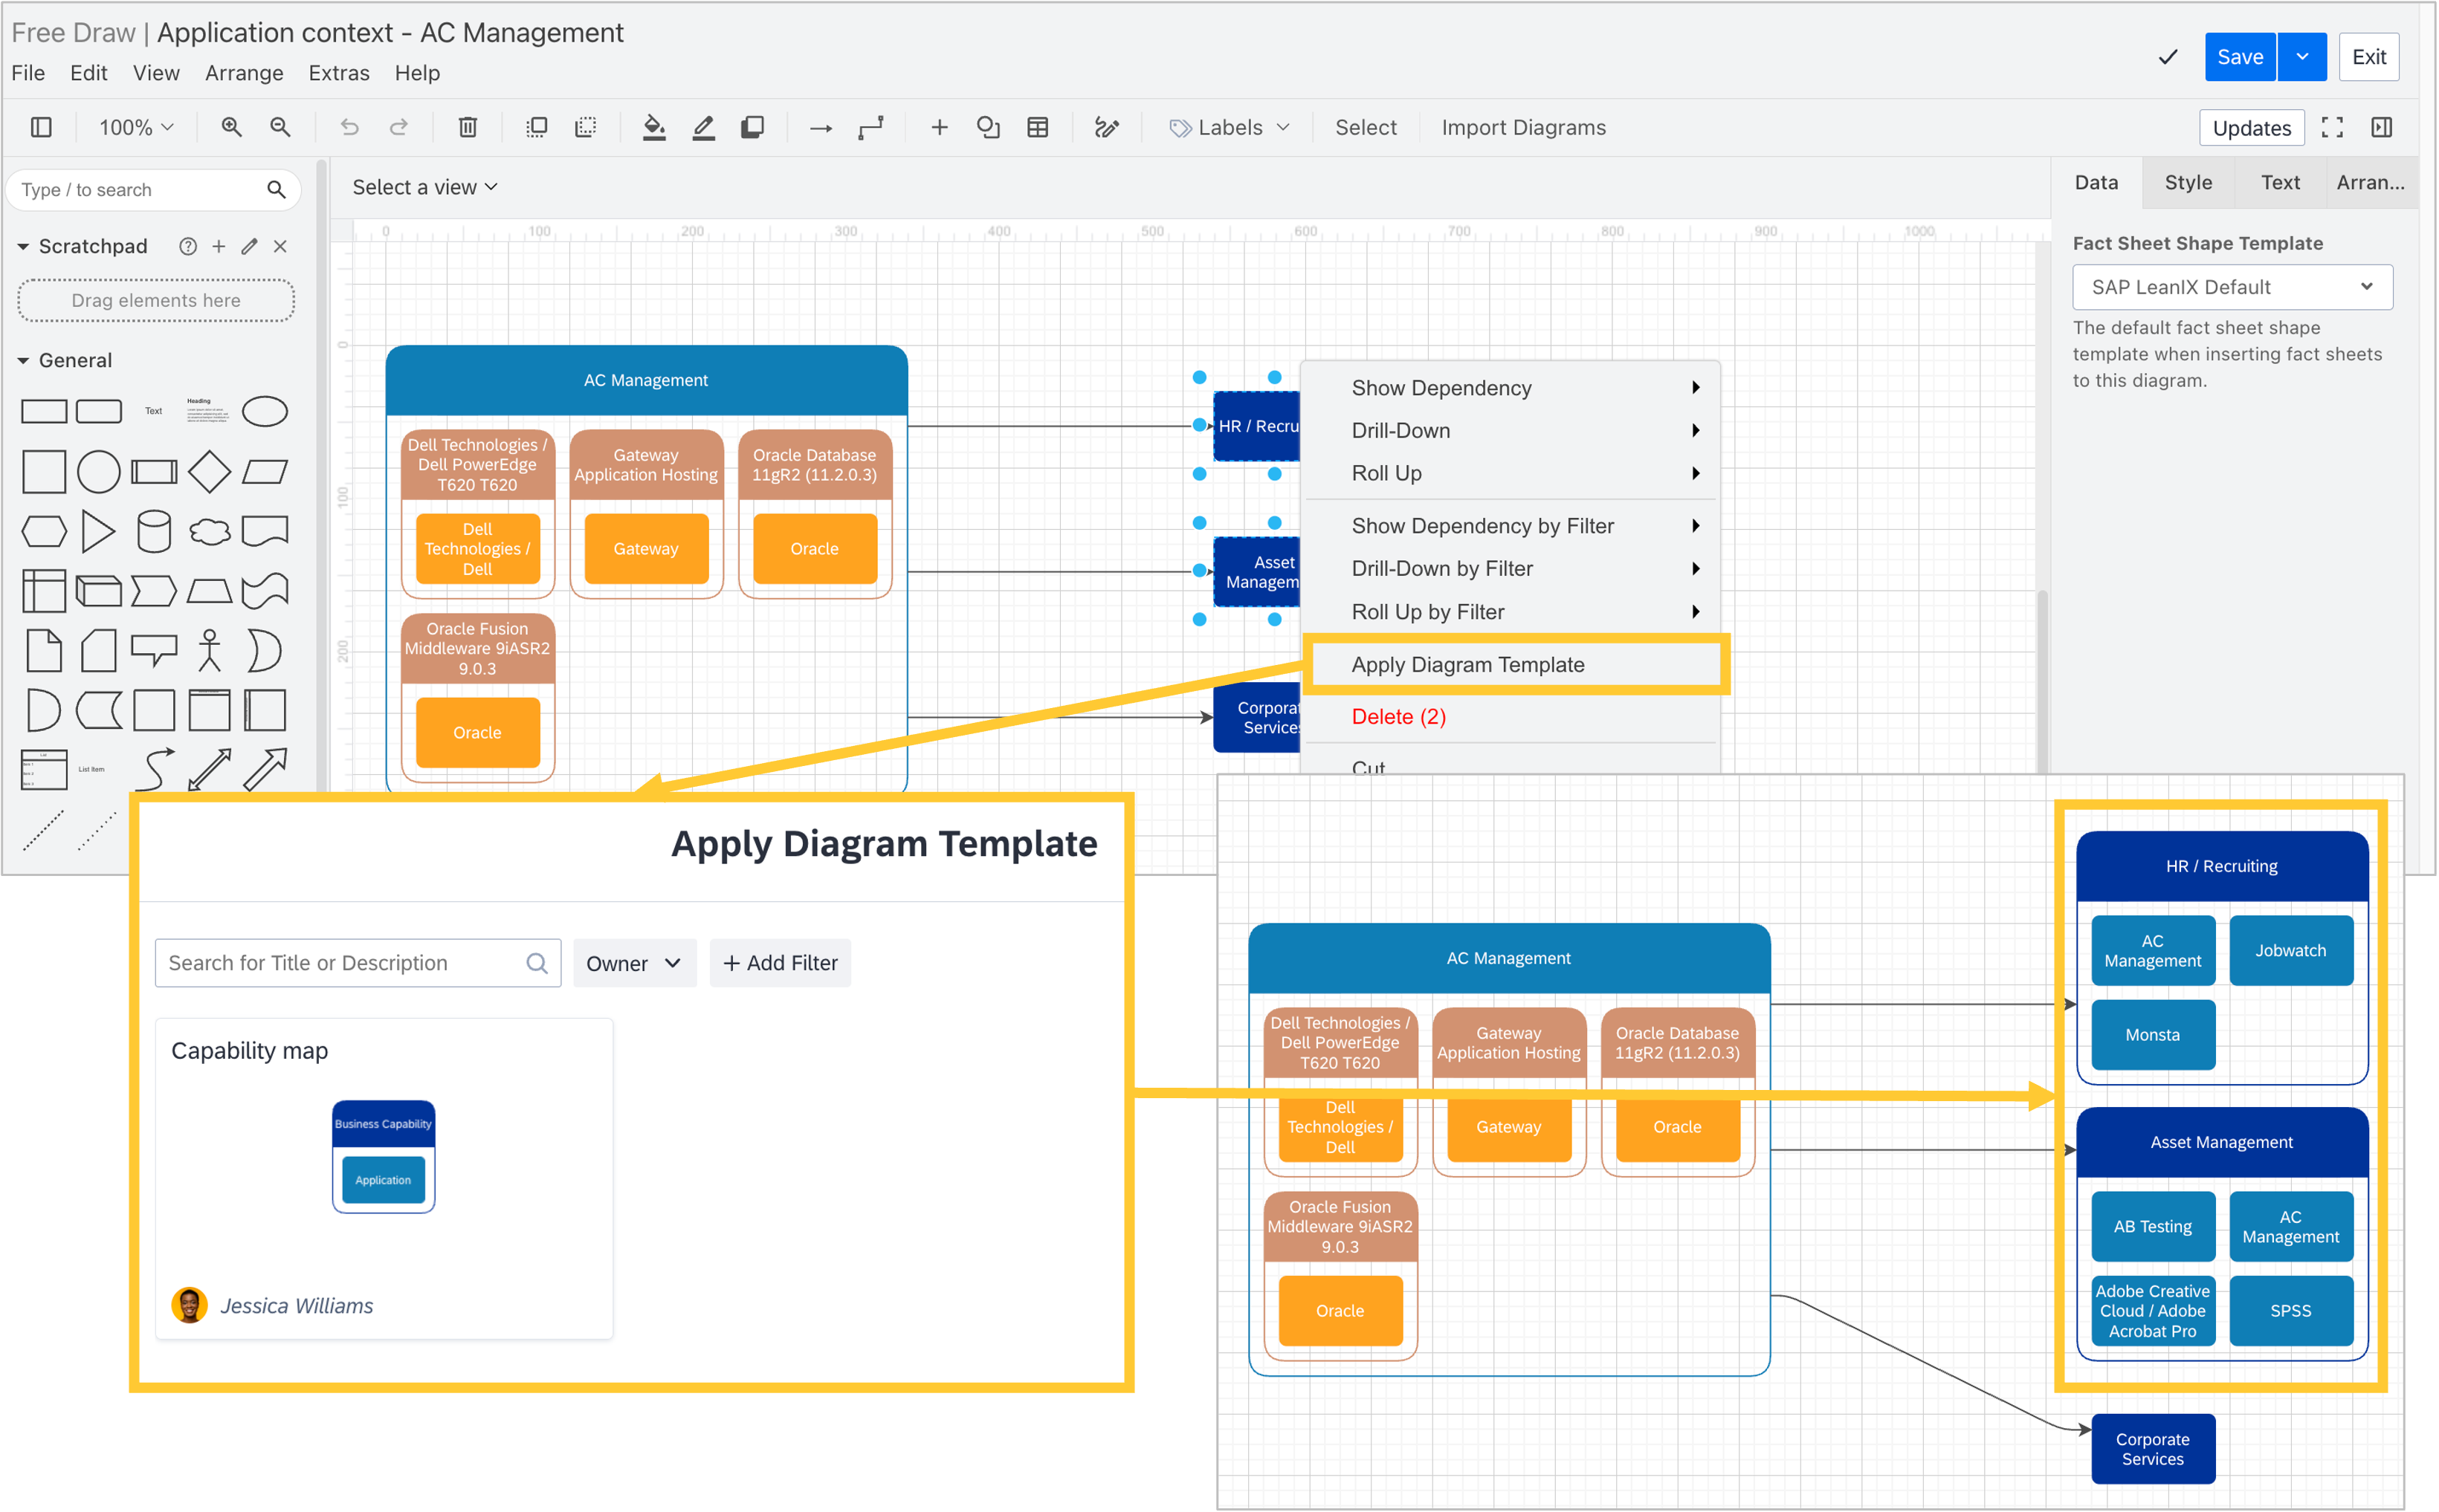Click the freehand drawing tool icon
This screenshot has width=2439, height=1512.
pos(1105,127)
